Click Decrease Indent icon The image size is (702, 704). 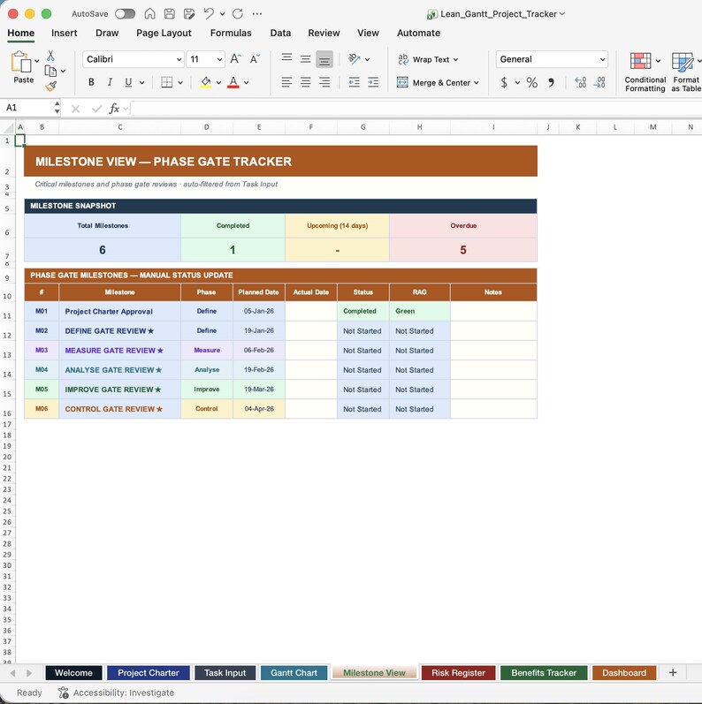pos(355,82)
